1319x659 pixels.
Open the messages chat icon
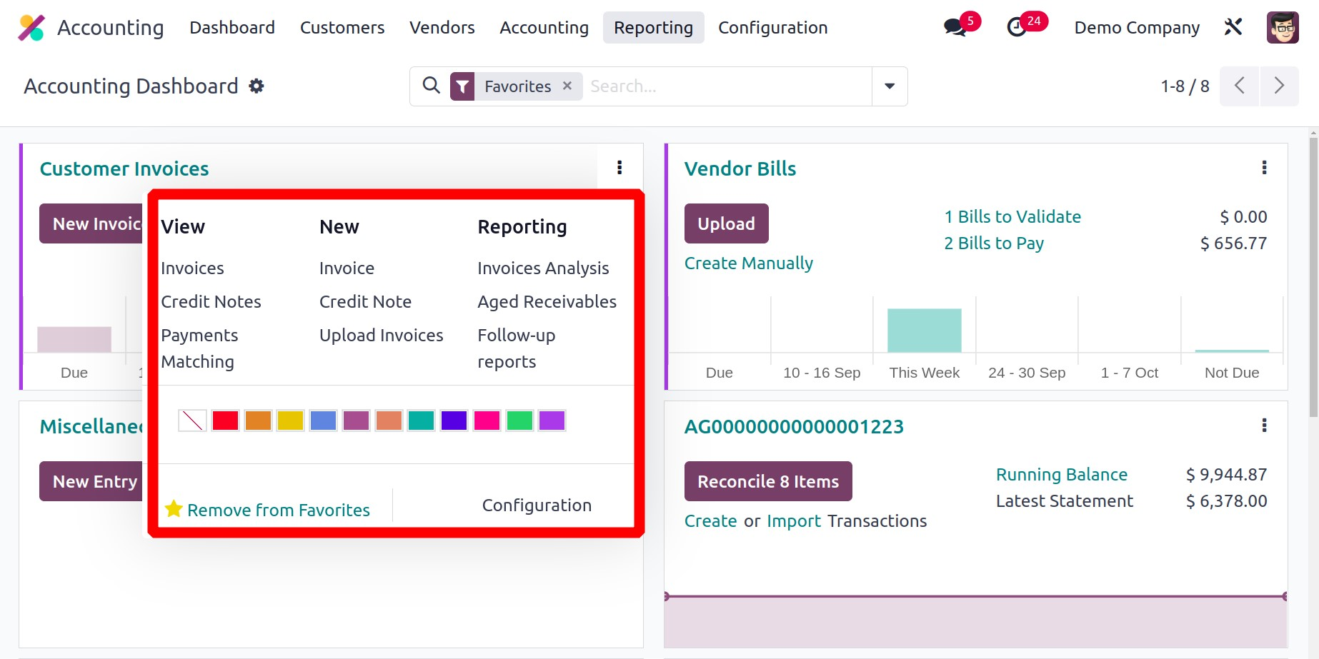point(955,28)
